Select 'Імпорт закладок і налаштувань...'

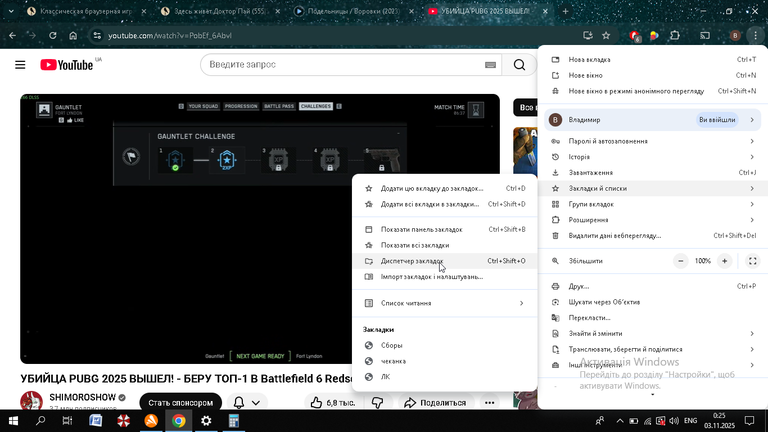coord(445,277)
